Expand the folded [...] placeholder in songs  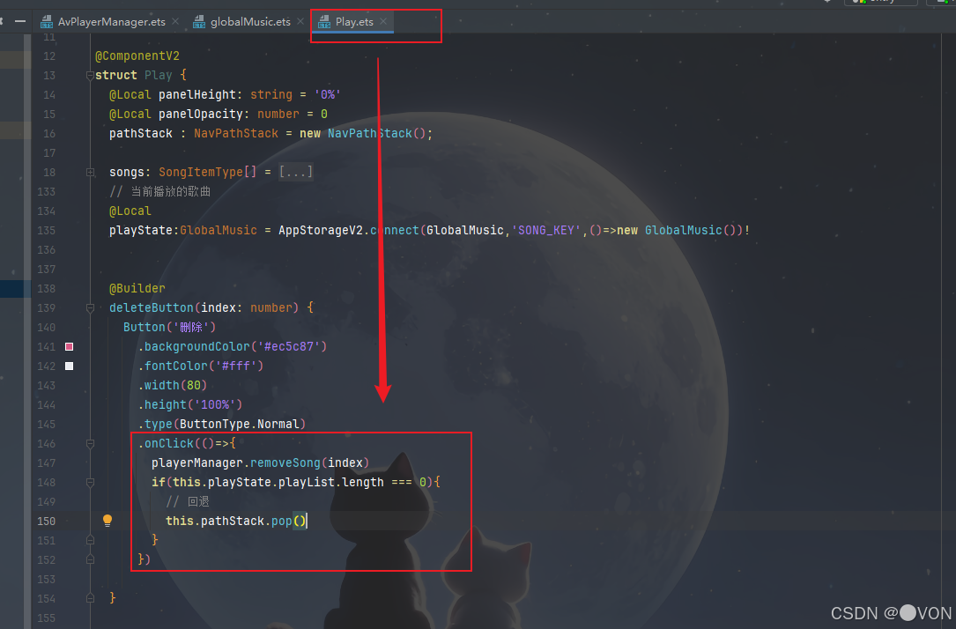click(x=296, y=172)
